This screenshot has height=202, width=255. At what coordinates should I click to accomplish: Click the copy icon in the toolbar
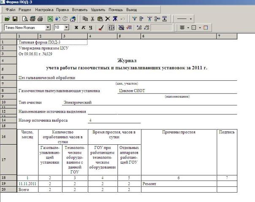85,19
